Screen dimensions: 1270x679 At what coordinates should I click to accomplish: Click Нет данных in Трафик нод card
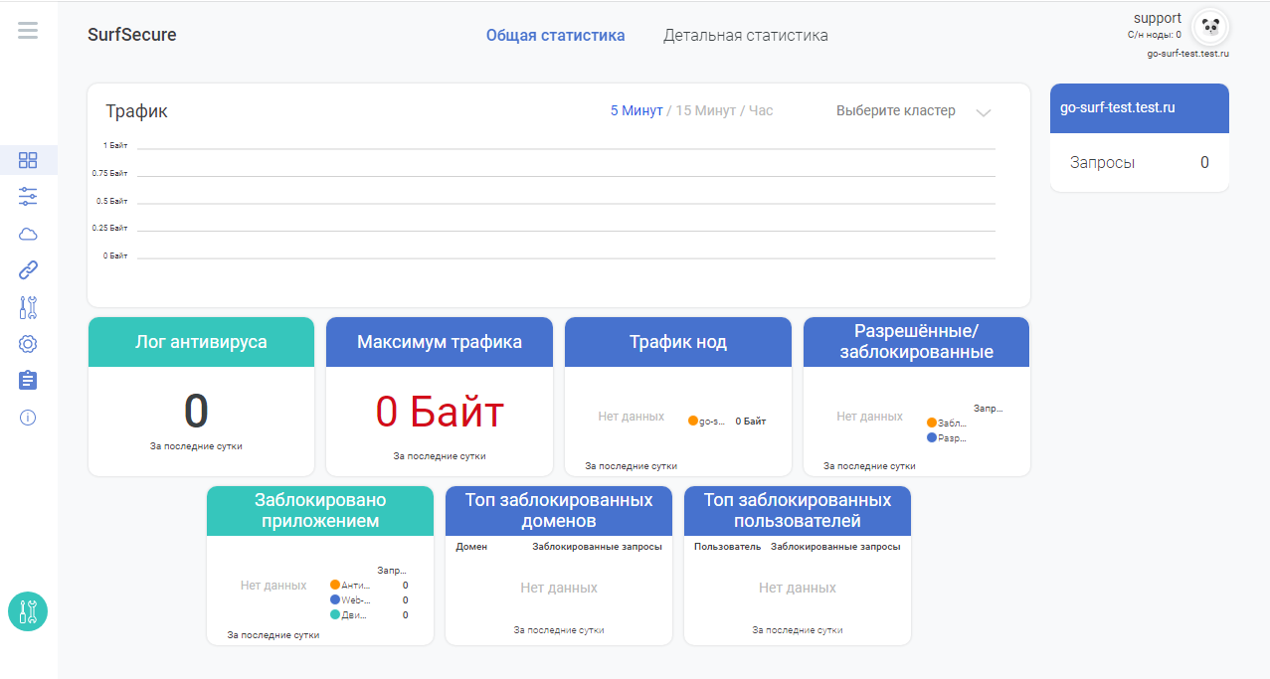[631, 417]
